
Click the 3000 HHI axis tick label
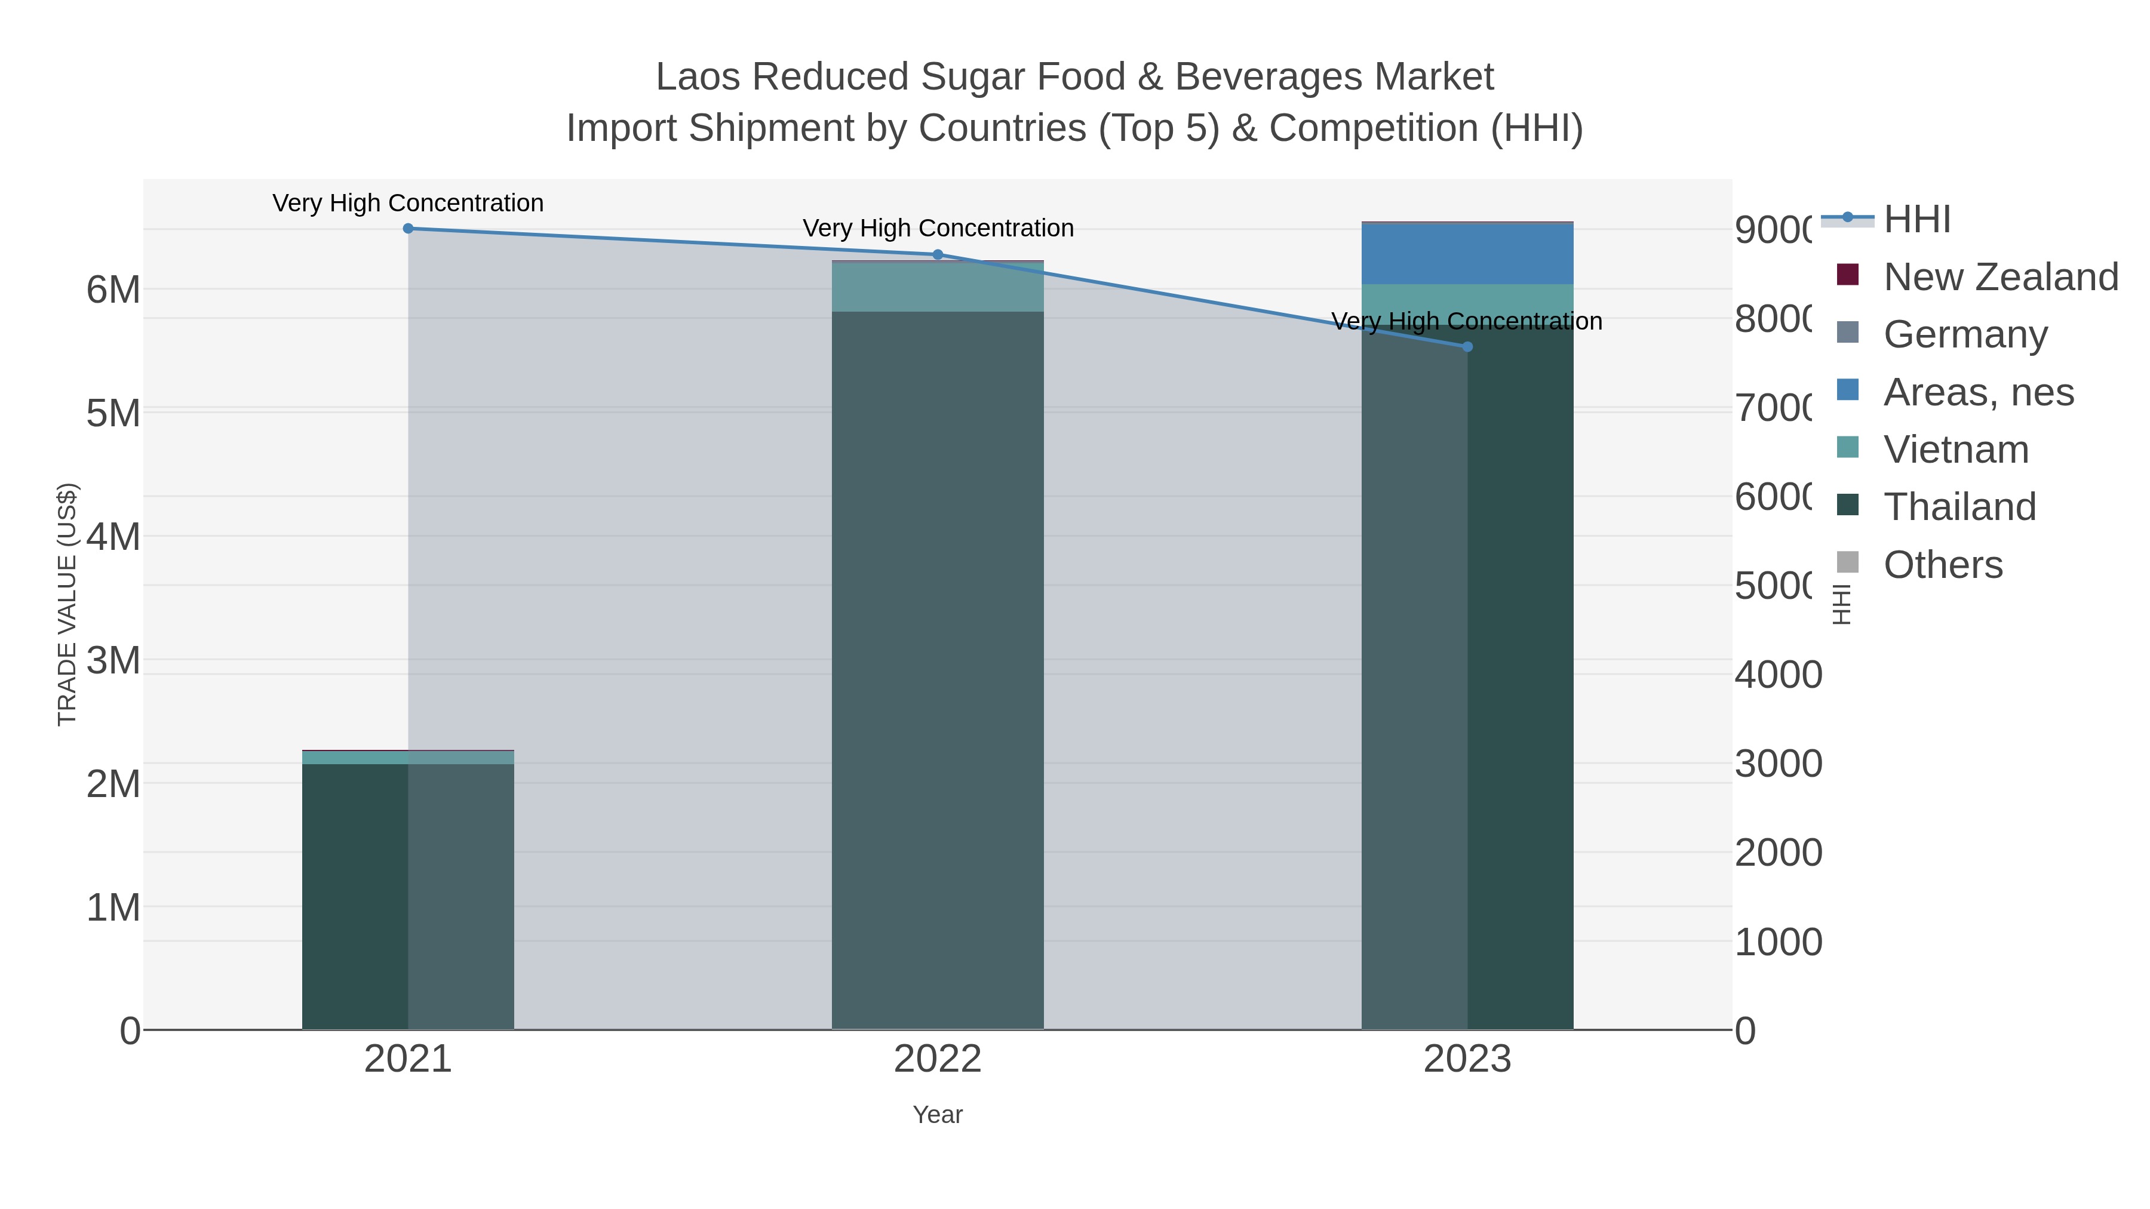click(x=1779, y=764)
